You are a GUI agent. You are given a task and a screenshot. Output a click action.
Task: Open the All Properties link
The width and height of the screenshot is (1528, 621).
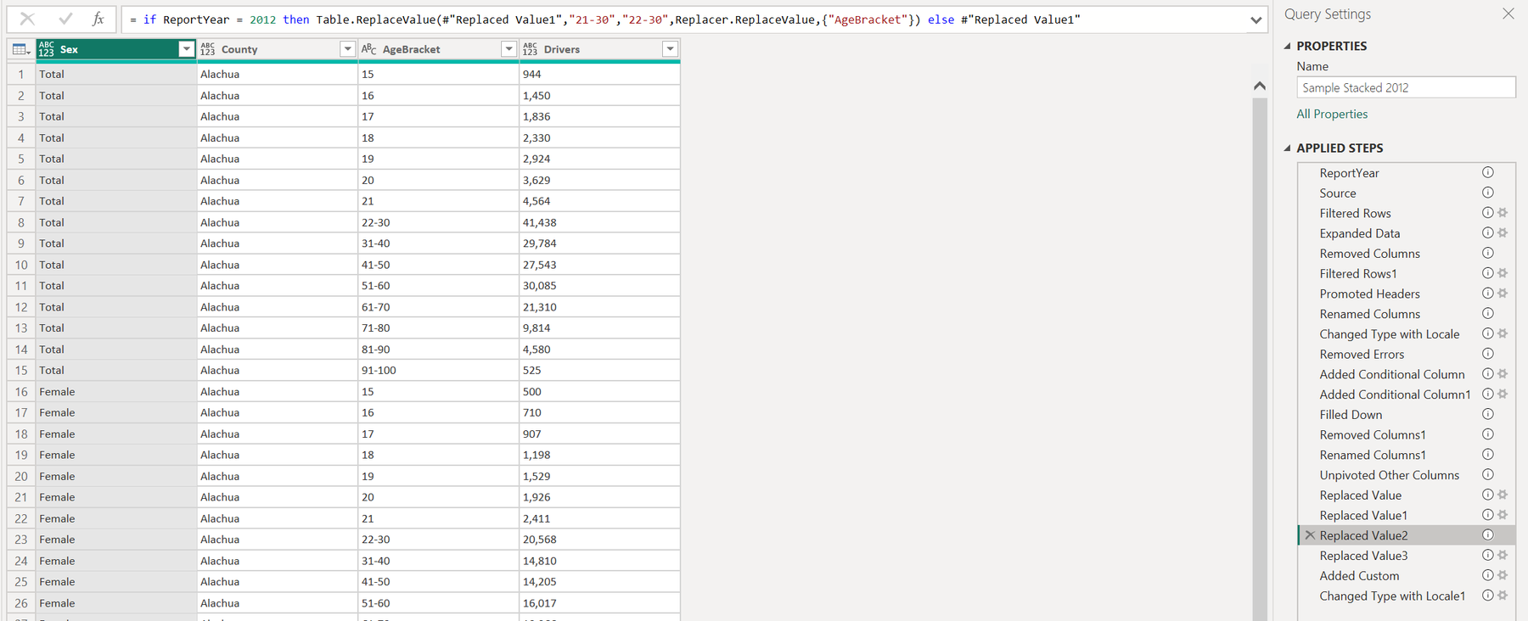(1332, 114)
